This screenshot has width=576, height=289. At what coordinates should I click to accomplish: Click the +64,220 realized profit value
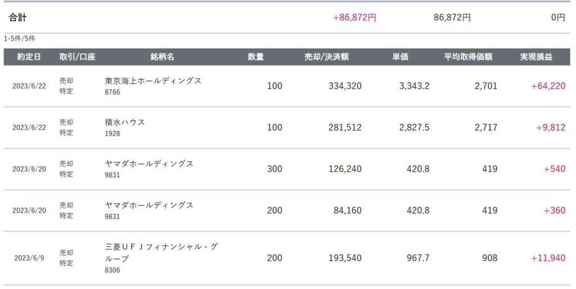548,86
